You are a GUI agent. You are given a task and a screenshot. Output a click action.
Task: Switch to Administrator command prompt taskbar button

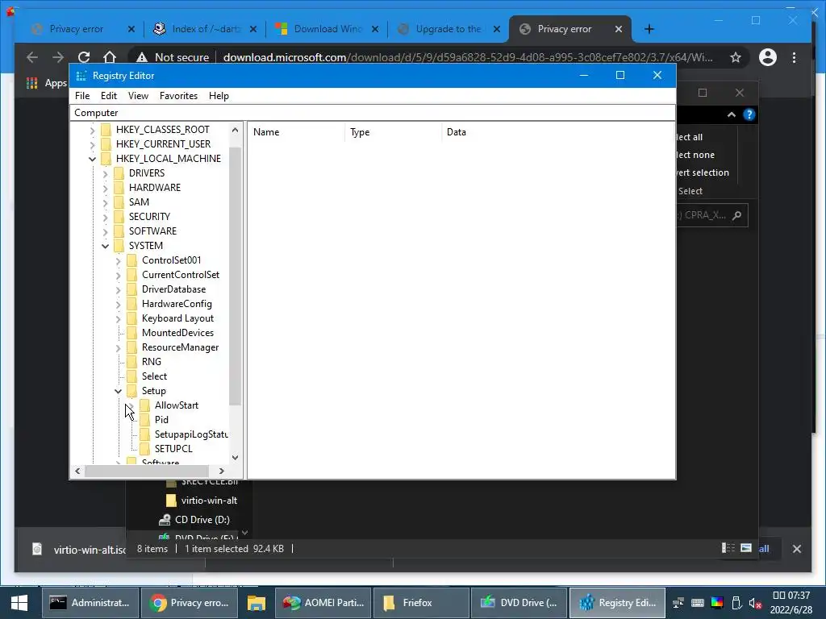(90, 603)
